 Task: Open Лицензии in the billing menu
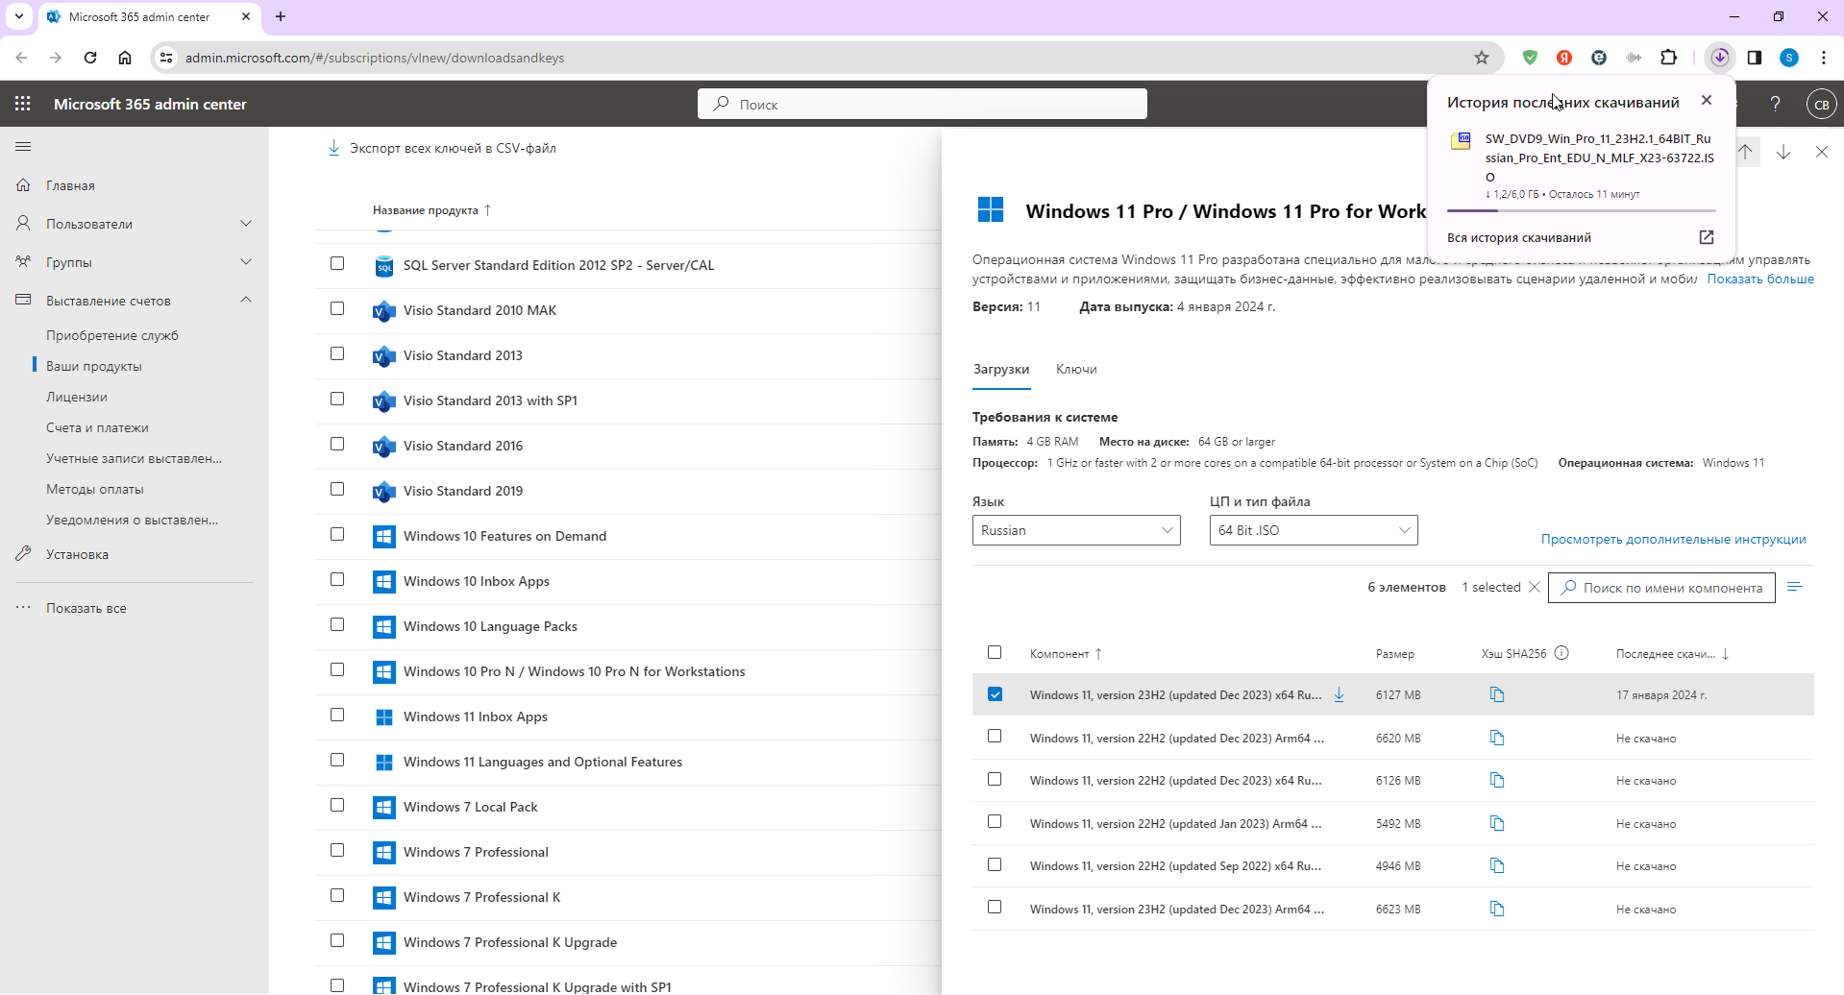click(x=77, y=397)
